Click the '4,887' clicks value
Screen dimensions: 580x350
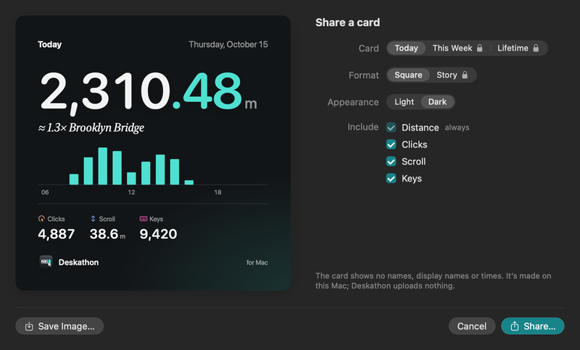point(57,234)
